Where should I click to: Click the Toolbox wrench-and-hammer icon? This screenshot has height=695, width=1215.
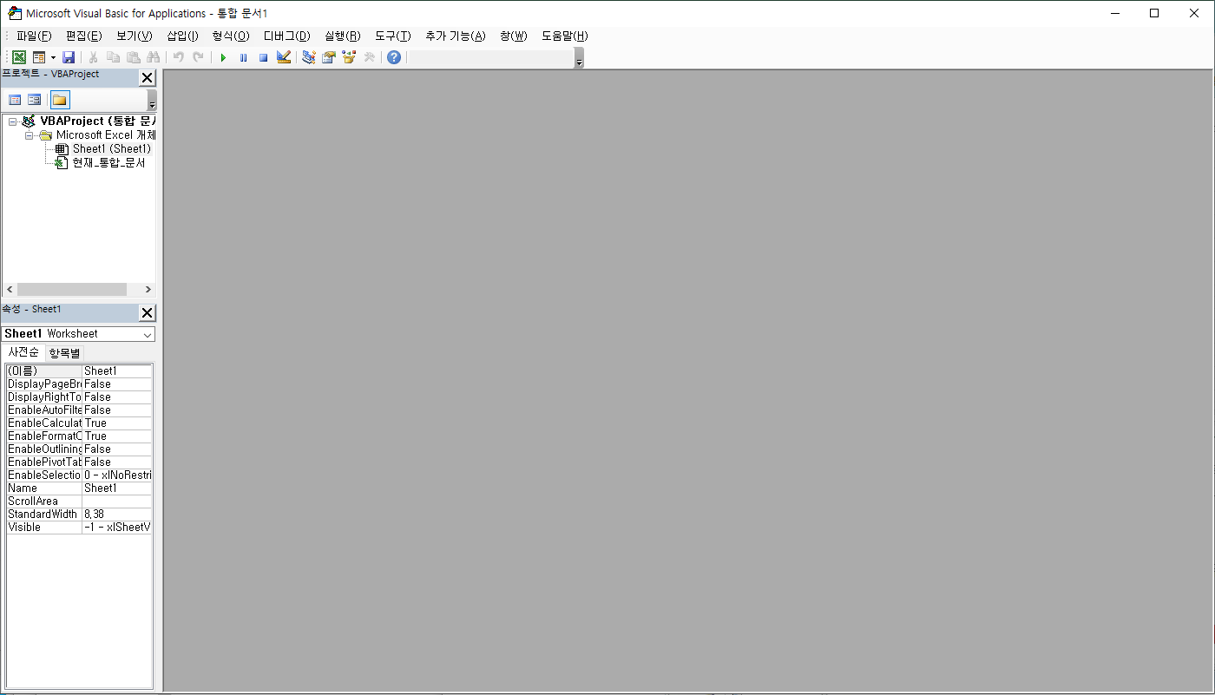[369, 57]
